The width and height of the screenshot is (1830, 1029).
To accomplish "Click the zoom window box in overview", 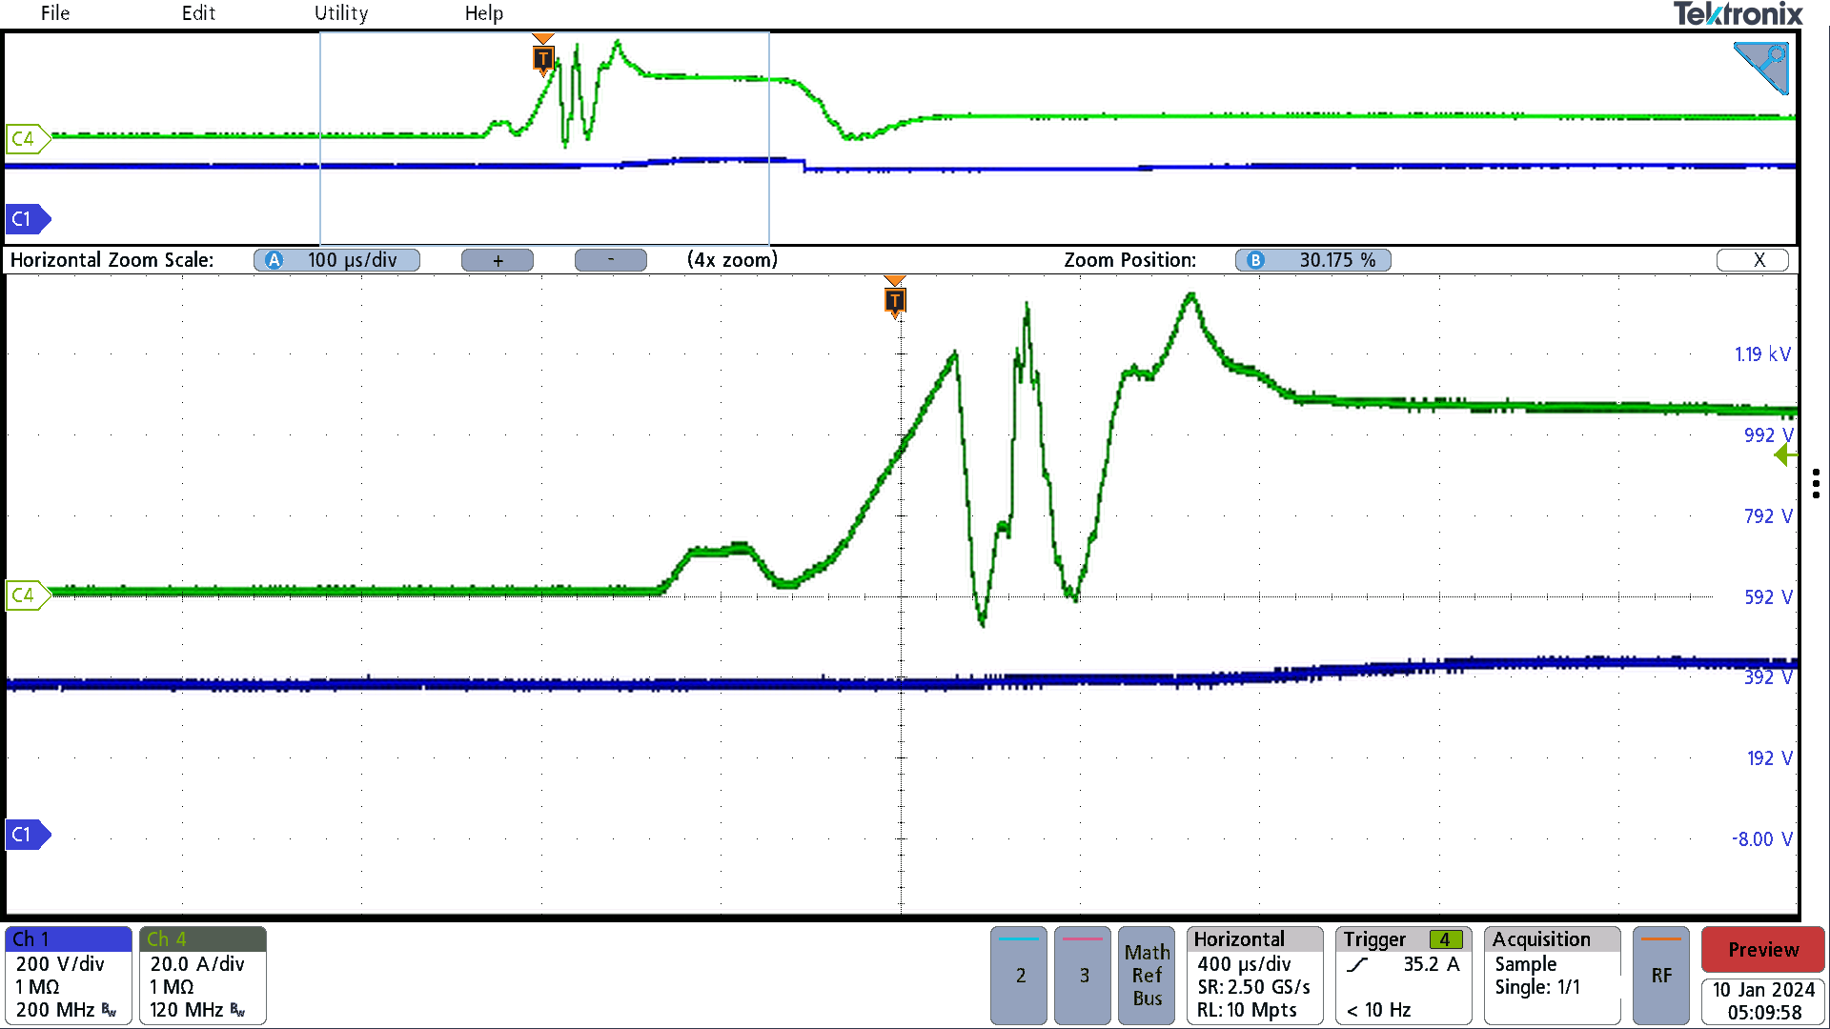I will (x=544, y=139).
